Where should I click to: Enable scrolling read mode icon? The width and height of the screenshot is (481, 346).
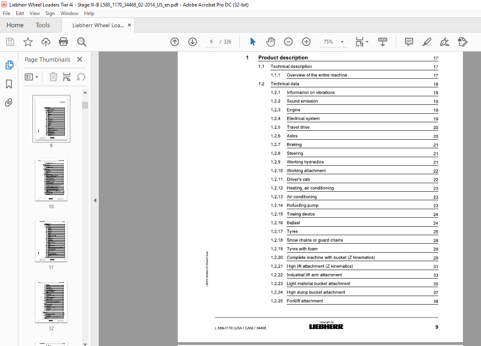pyautogui.click(x=383, y=42)
